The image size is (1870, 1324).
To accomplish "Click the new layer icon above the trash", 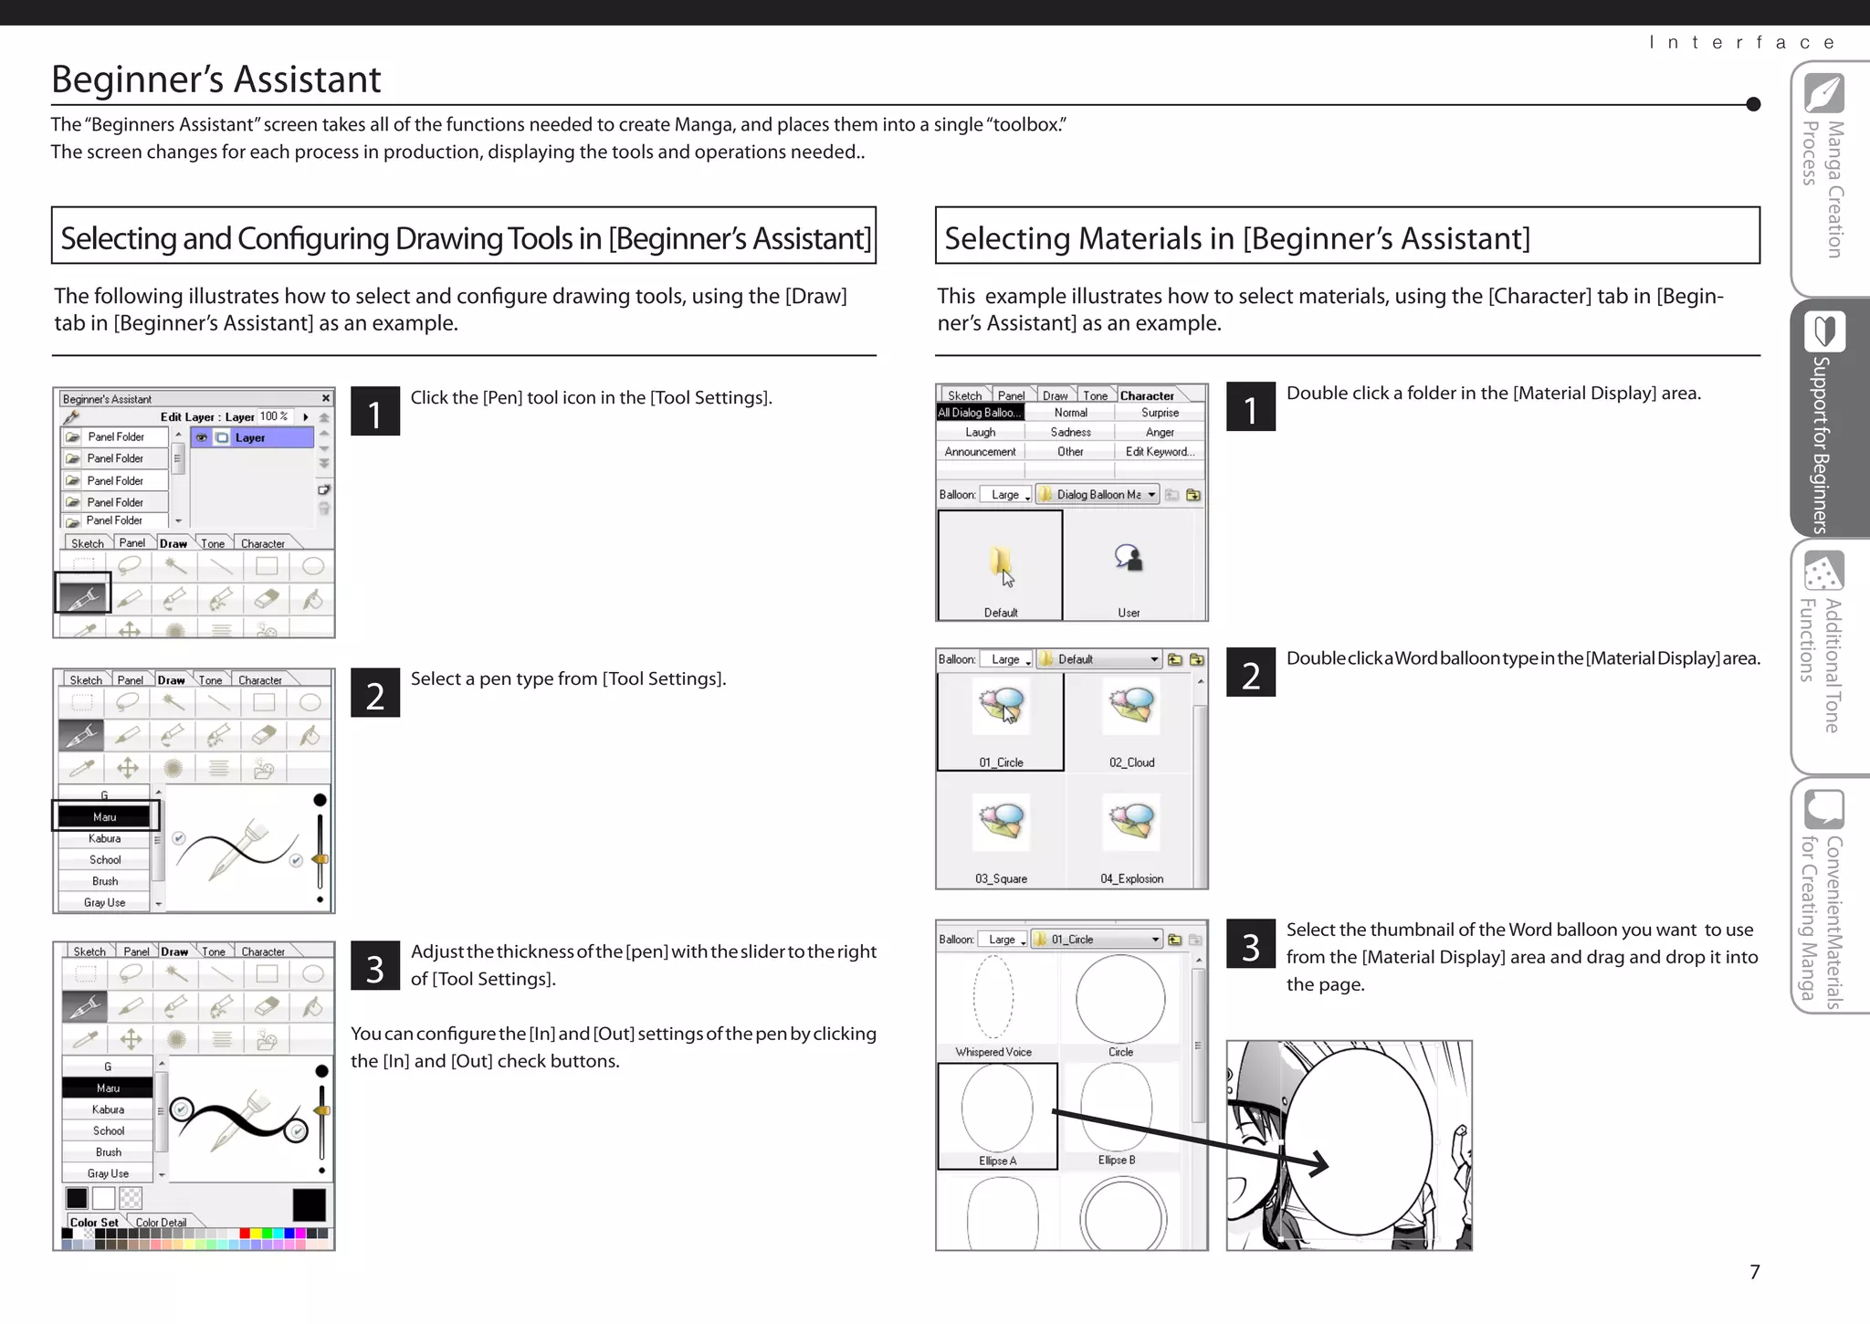I will (324, 489).
